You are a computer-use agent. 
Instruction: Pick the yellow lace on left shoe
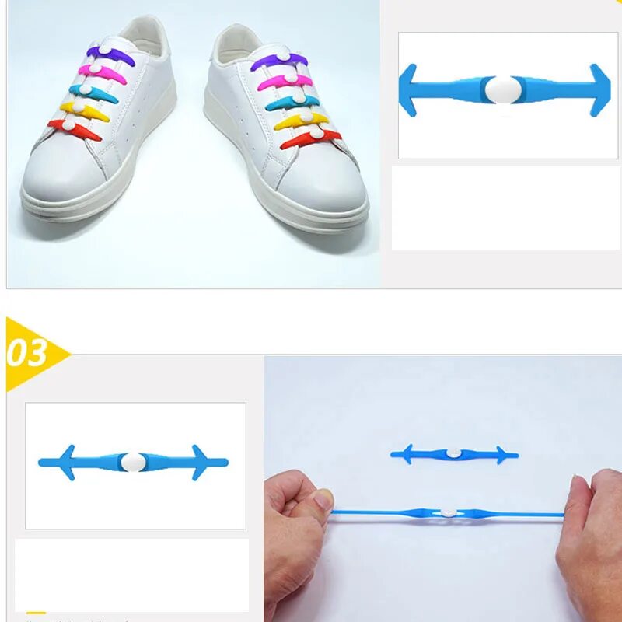85,111
